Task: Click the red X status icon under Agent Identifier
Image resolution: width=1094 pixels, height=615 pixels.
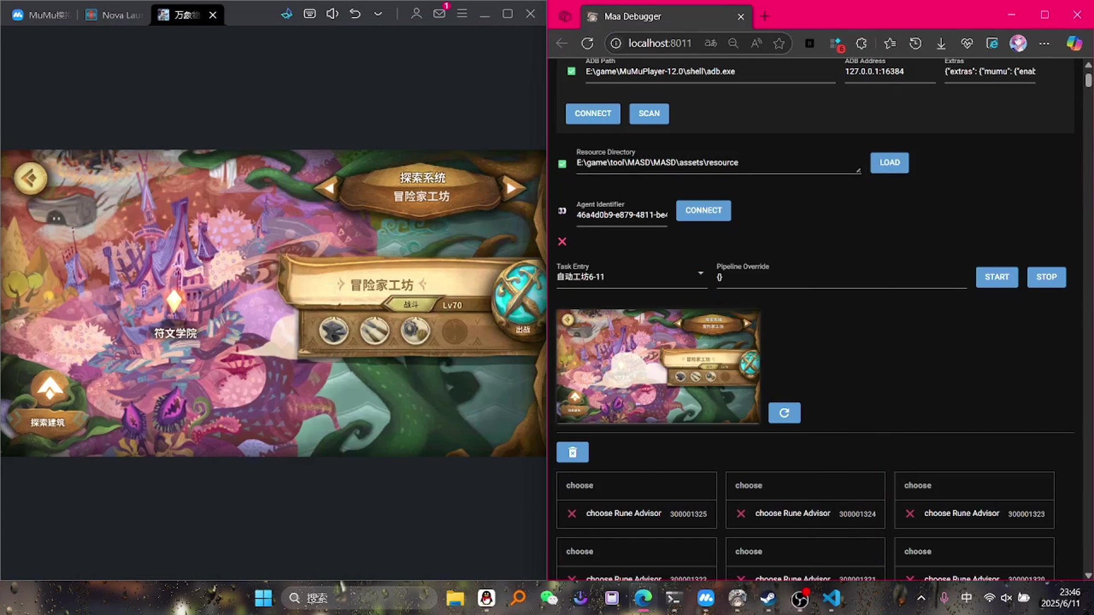Action: [562, 241]
